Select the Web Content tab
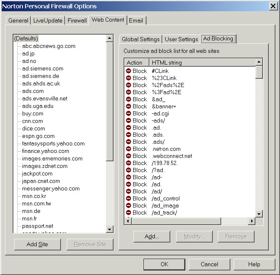 (x=108, y=20)
